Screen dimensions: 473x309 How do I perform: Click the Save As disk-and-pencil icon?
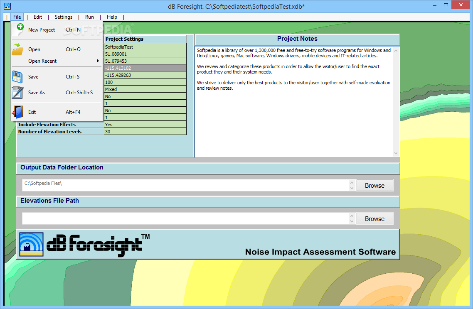click(17, 93)
